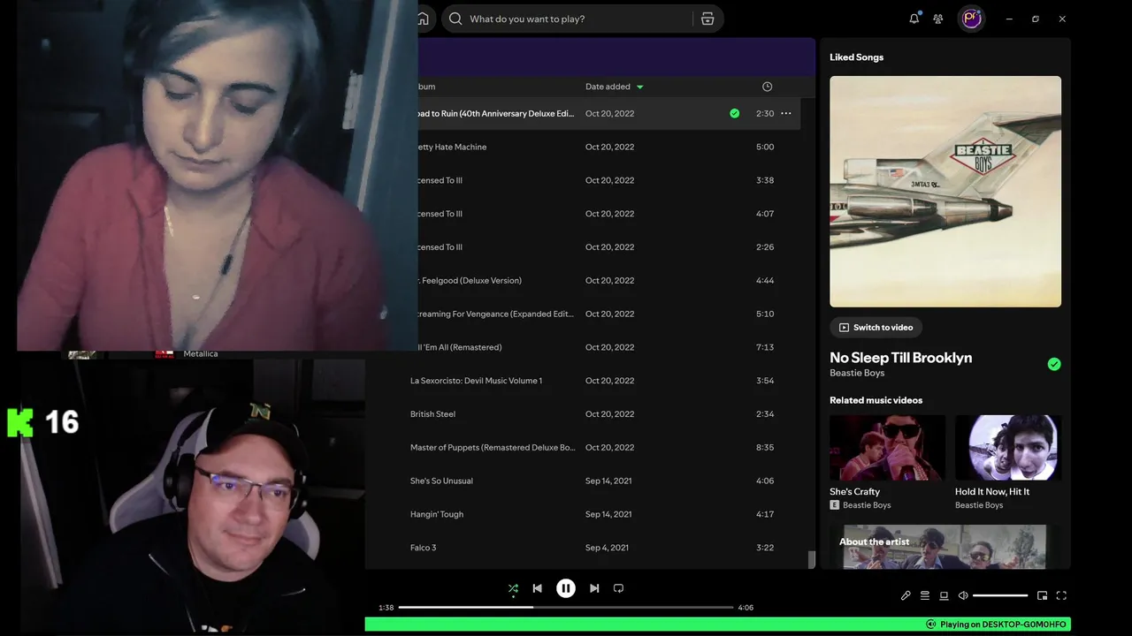Image resolution: width=1132 pixels, height=636 pixels.
Task: Click the Date added column header
Action: click(x=608, y=87)
